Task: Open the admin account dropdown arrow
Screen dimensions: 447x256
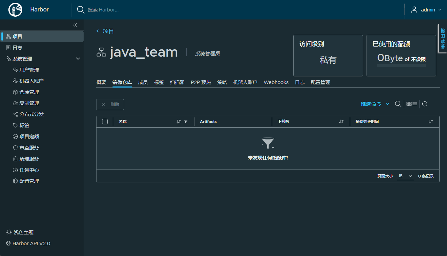Action: click(x=439, y=10)
